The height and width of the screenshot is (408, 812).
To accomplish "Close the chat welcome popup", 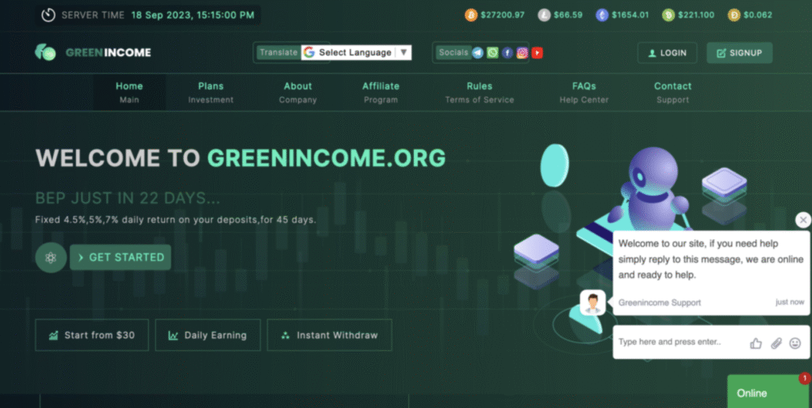I will tap(803, 219).
